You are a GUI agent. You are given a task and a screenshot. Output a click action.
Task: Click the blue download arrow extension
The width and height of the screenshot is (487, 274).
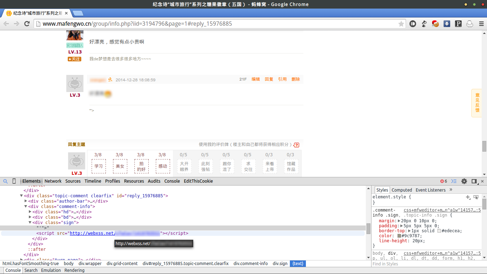pyautogui.click(x=447, y=24)
